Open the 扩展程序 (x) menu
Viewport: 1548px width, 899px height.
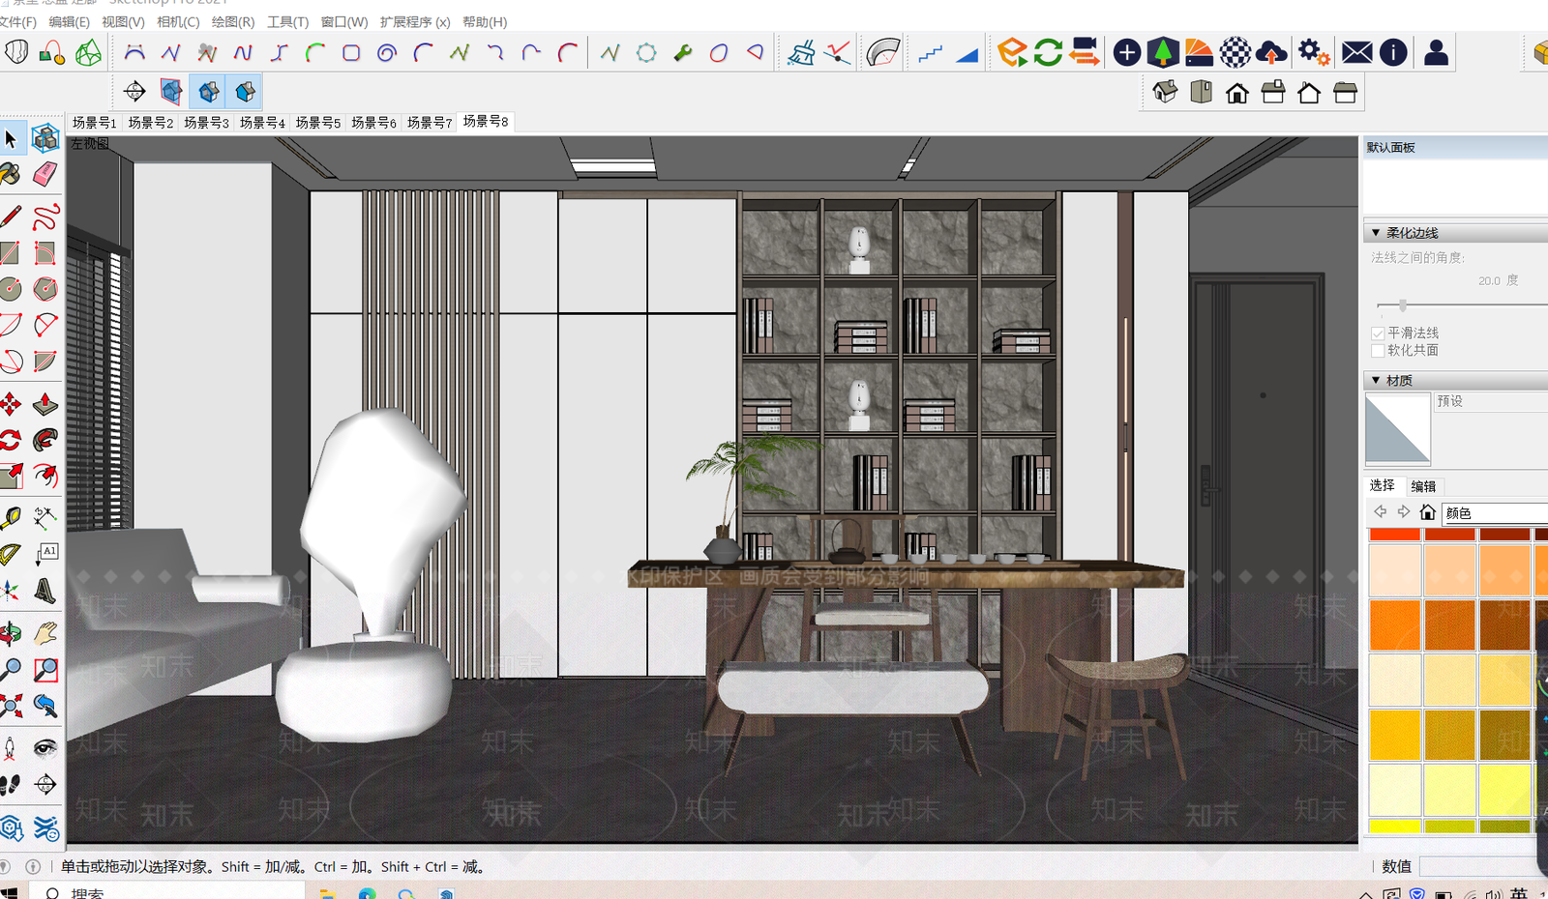pos(415,21)
